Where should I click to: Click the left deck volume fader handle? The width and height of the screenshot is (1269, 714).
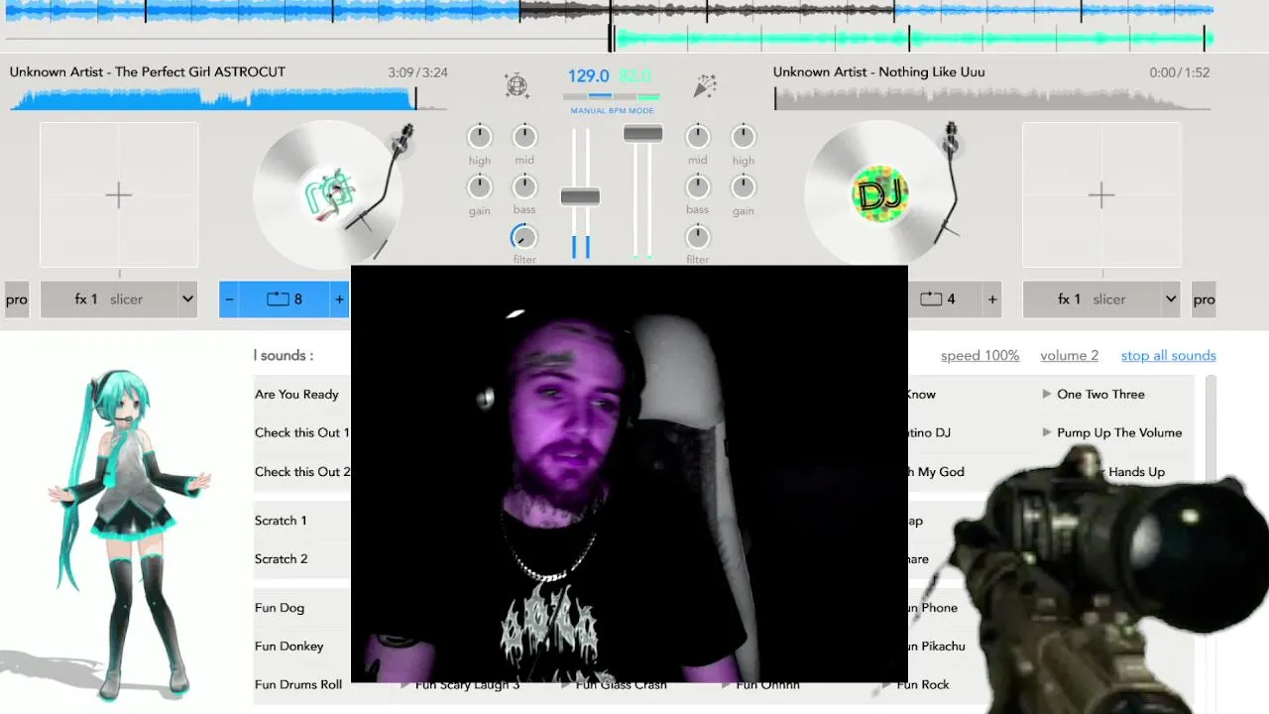[x=580, y=196]
